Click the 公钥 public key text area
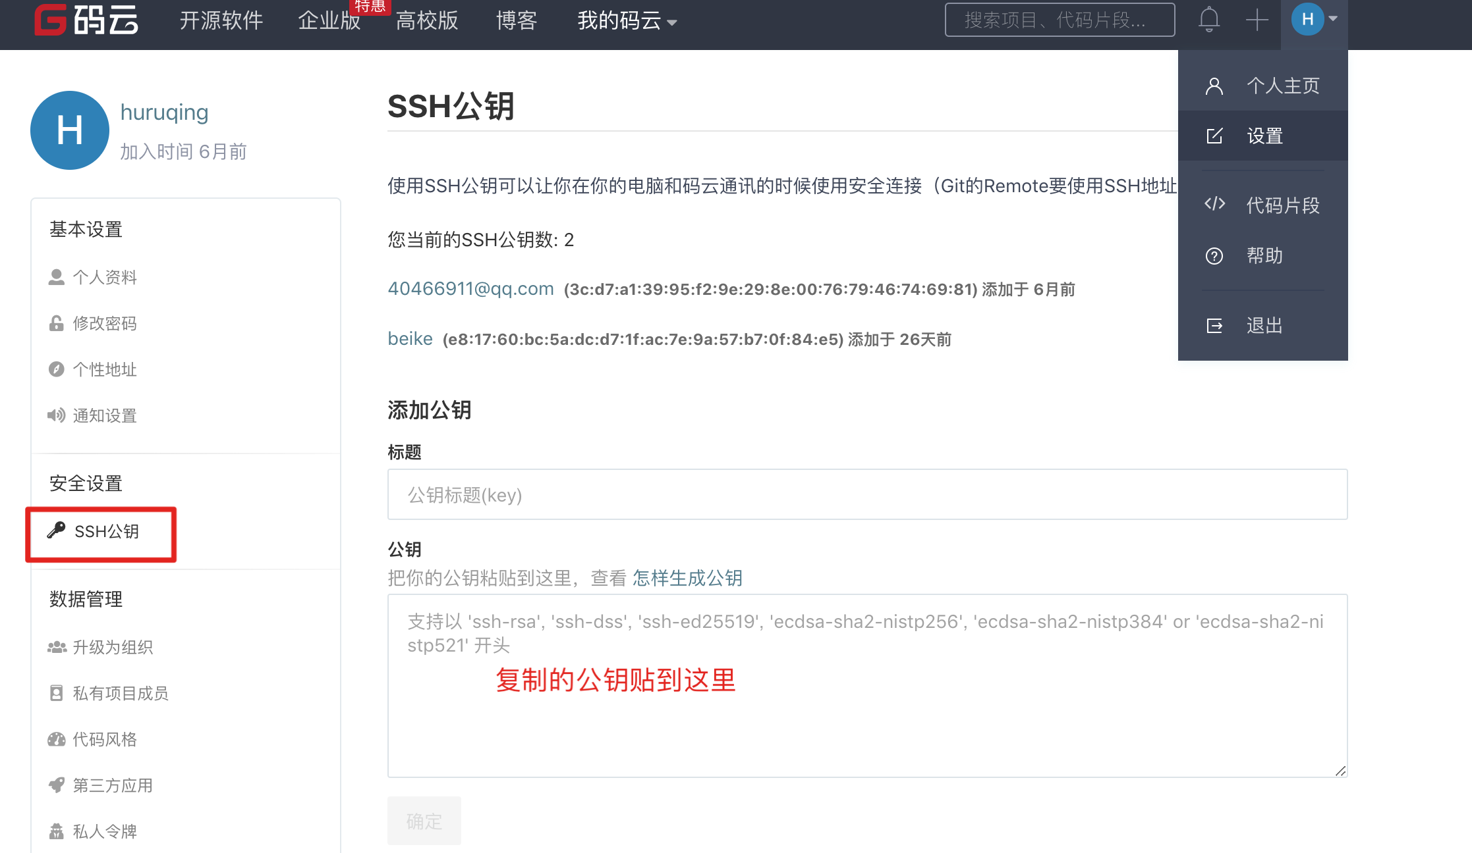This screenshot has width=1472, height=853. pyautogui.click(x=867, y=685)
